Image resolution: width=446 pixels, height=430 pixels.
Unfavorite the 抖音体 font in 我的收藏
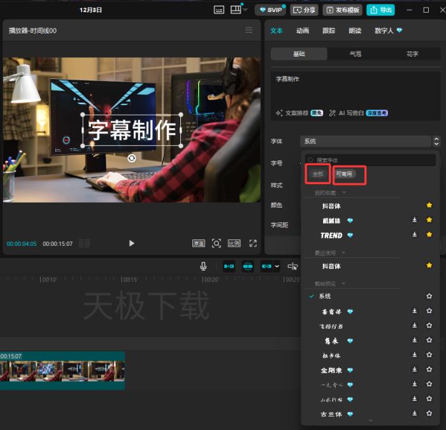429,205
